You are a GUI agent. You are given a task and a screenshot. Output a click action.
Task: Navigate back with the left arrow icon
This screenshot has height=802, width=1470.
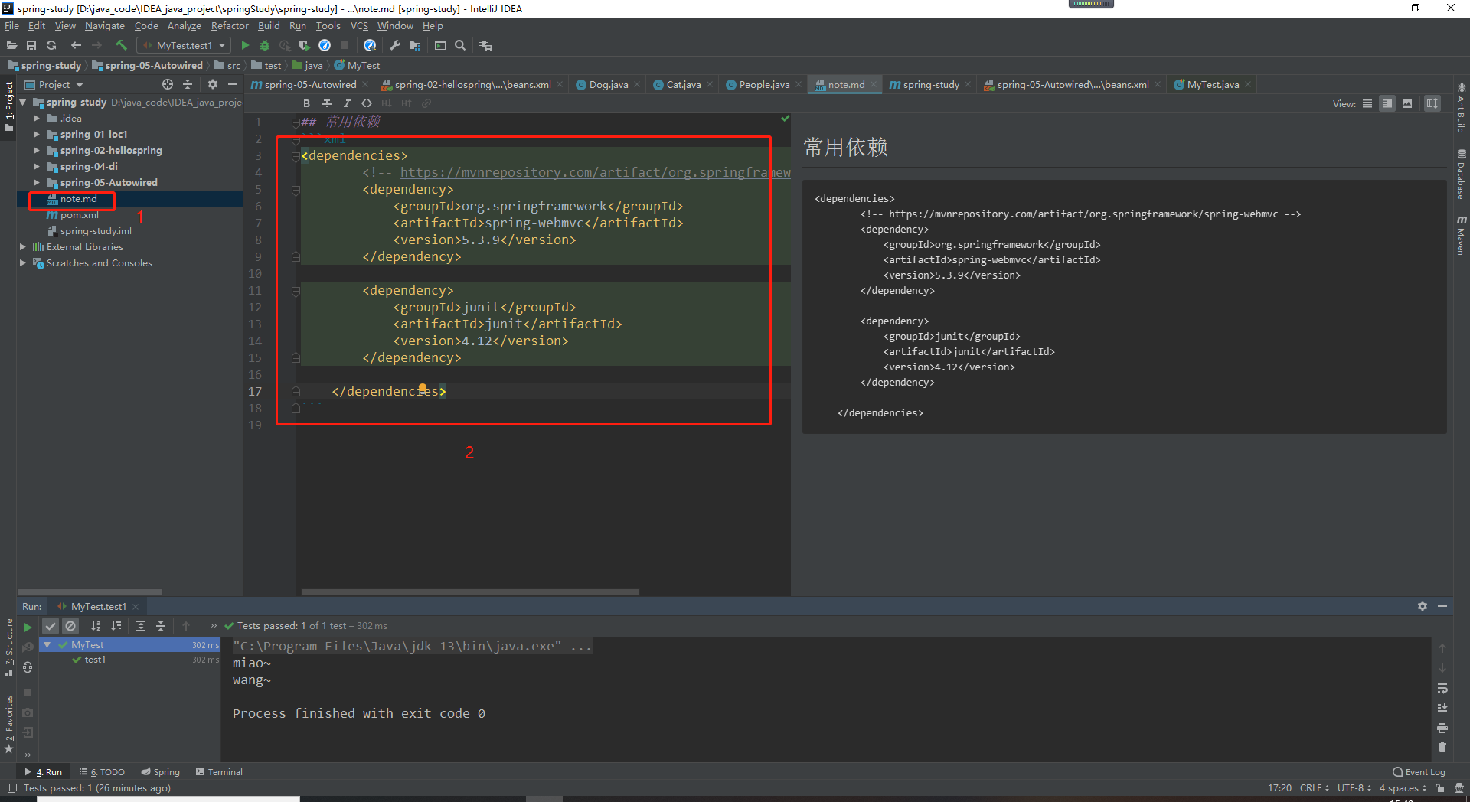tap(76, 45)
